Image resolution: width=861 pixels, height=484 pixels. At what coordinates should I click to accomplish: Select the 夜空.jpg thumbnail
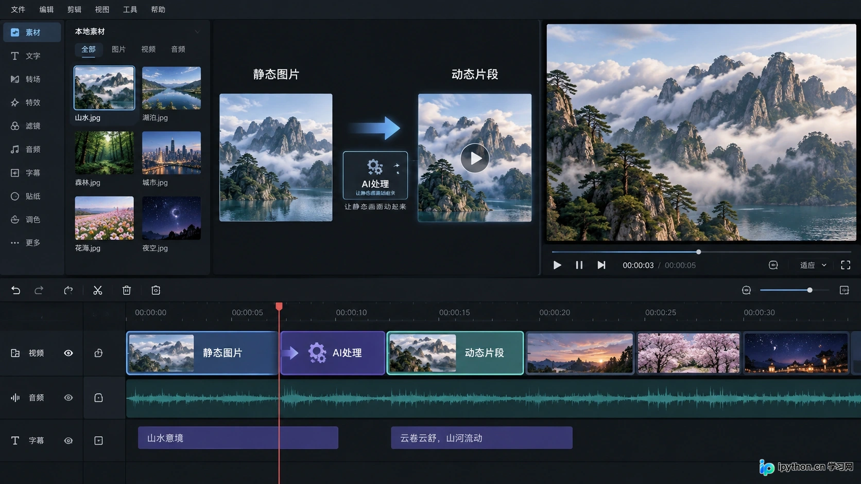(x=171, y=218)
